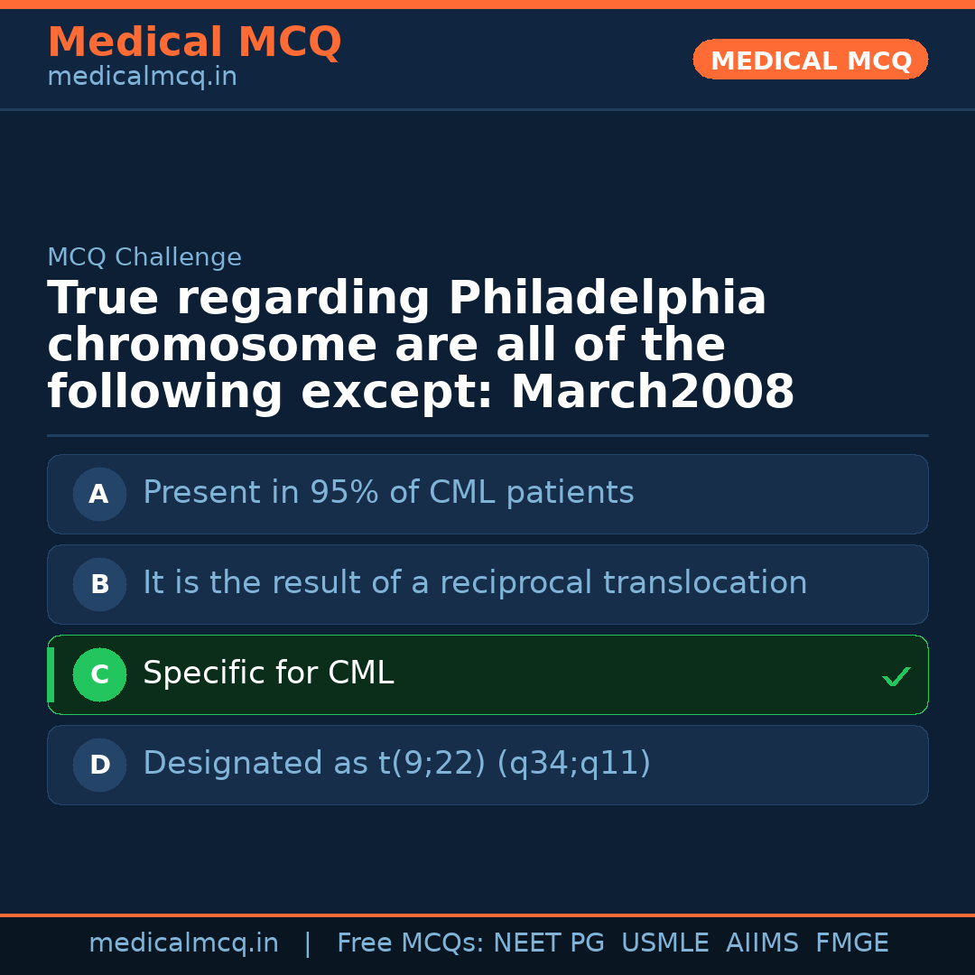Click the "Free MCQs:" footer text

(411, 943)
